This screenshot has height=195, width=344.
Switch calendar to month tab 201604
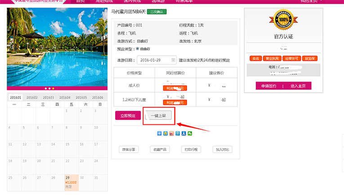65,97
